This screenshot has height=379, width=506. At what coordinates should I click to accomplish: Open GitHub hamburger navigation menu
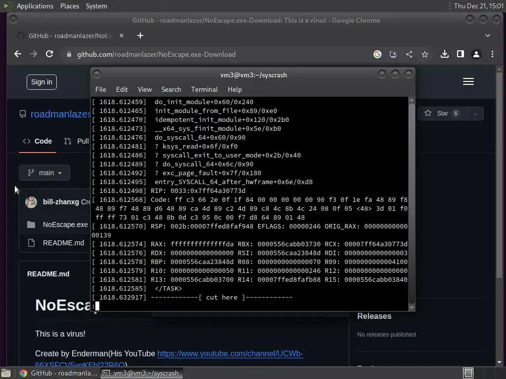(468, 81)
